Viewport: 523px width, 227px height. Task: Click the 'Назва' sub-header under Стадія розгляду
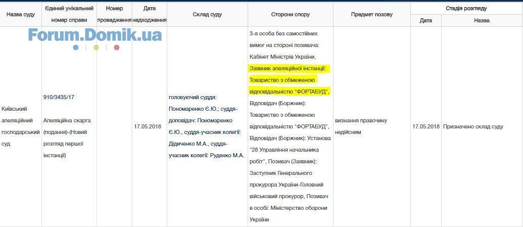(482, 20)
